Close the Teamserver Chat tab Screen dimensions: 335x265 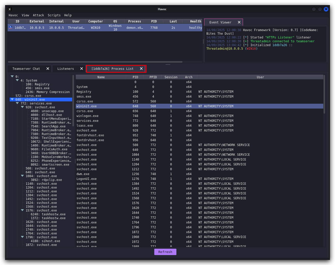pyautogui.click(x=48, y=69)
